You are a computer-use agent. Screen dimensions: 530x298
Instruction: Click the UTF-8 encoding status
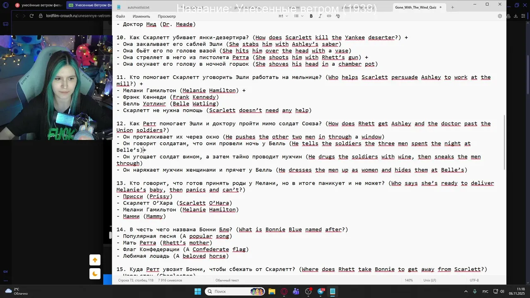(474, 280)
